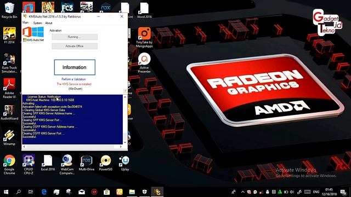Click the touch keyboard tray icon
The height and width of the screenshot is (197, 351).
(x=307, y=192)
